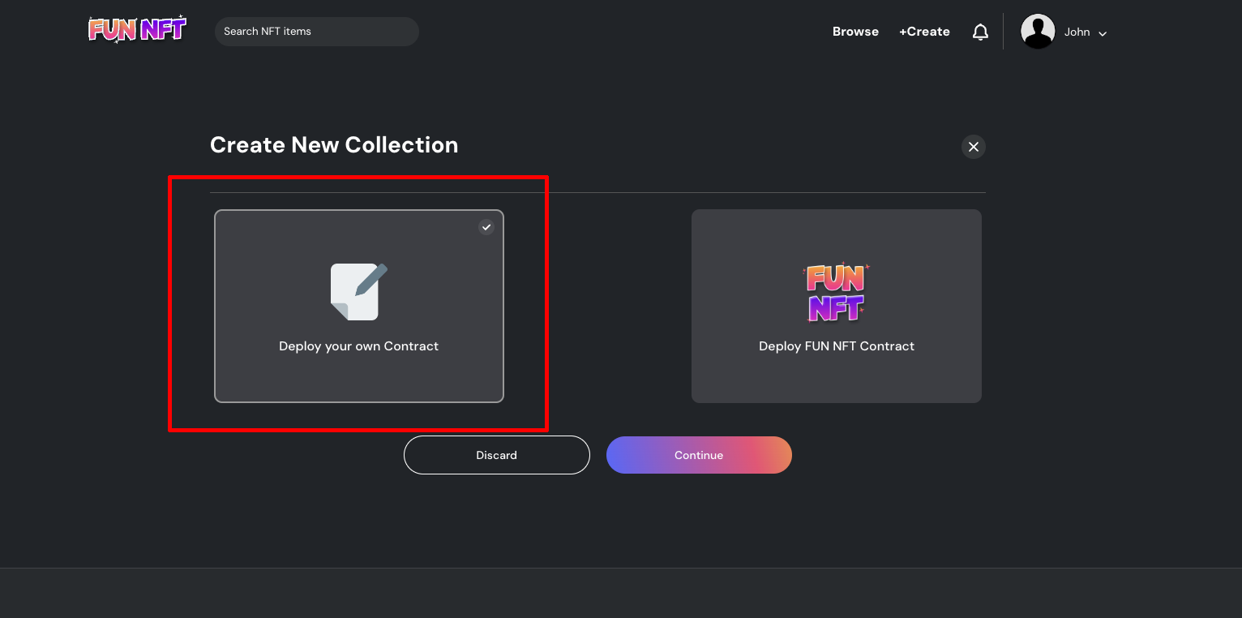Click the FUN NFT logo in header
The width and height of the screenshot is (1242, 618).
[x=137, y=30]
